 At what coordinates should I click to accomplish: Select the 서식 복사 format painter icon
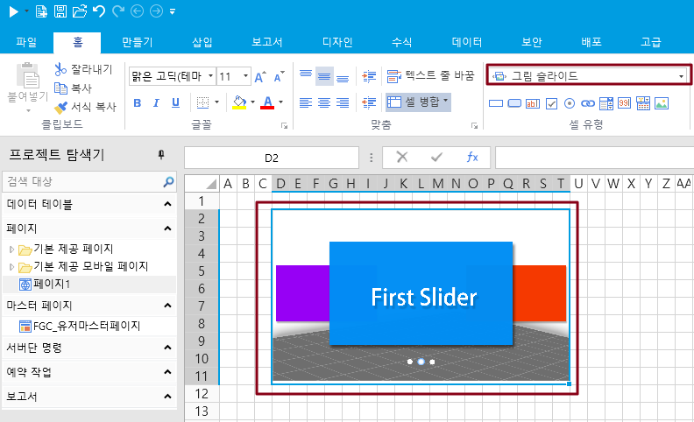(60, 108)
